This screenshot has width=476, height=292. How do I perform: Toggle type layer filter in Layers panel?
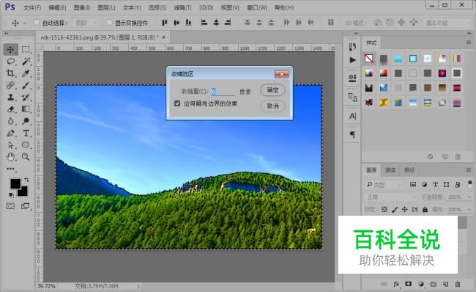[x=435, y=184]
